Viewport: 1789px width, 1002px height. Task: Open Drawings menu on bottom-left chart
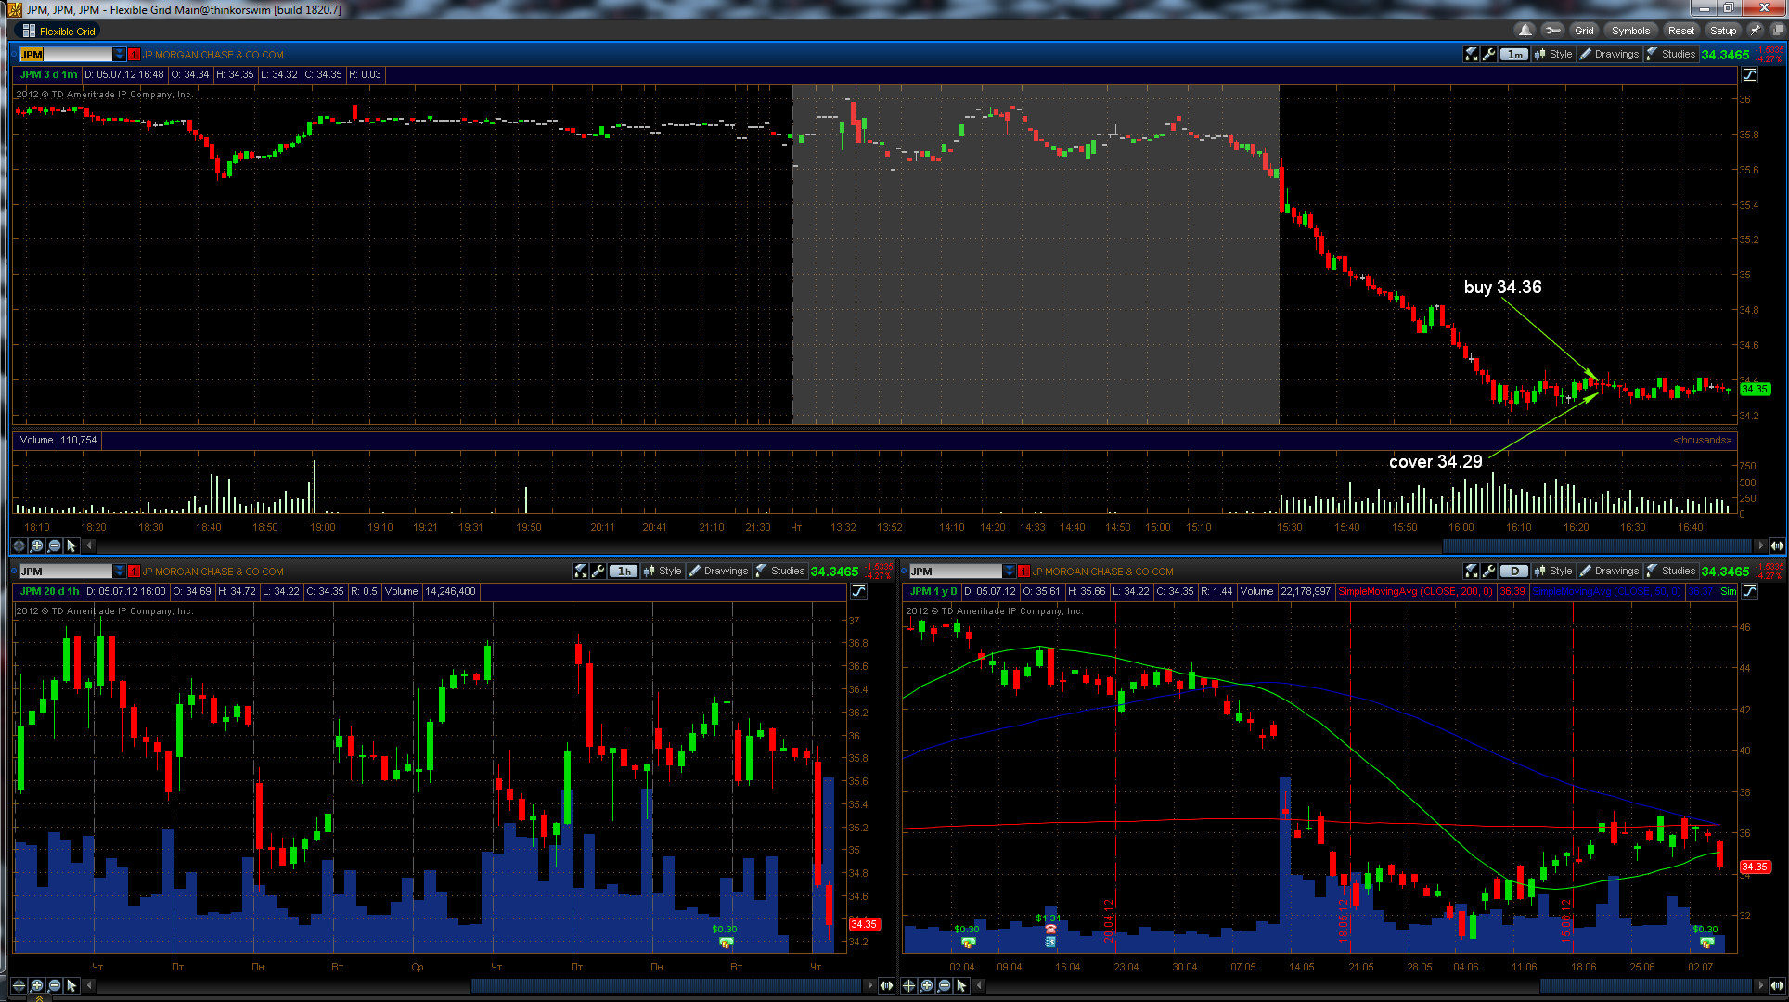click(x=718, y=572)
